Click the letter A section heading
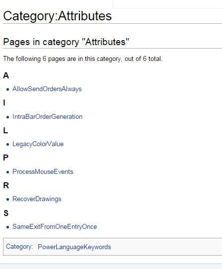This screenshot has height=269, width=222. (x=6, y=75)
